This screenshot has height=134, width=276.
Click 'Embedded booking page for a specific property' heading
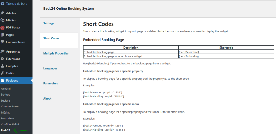113,71
